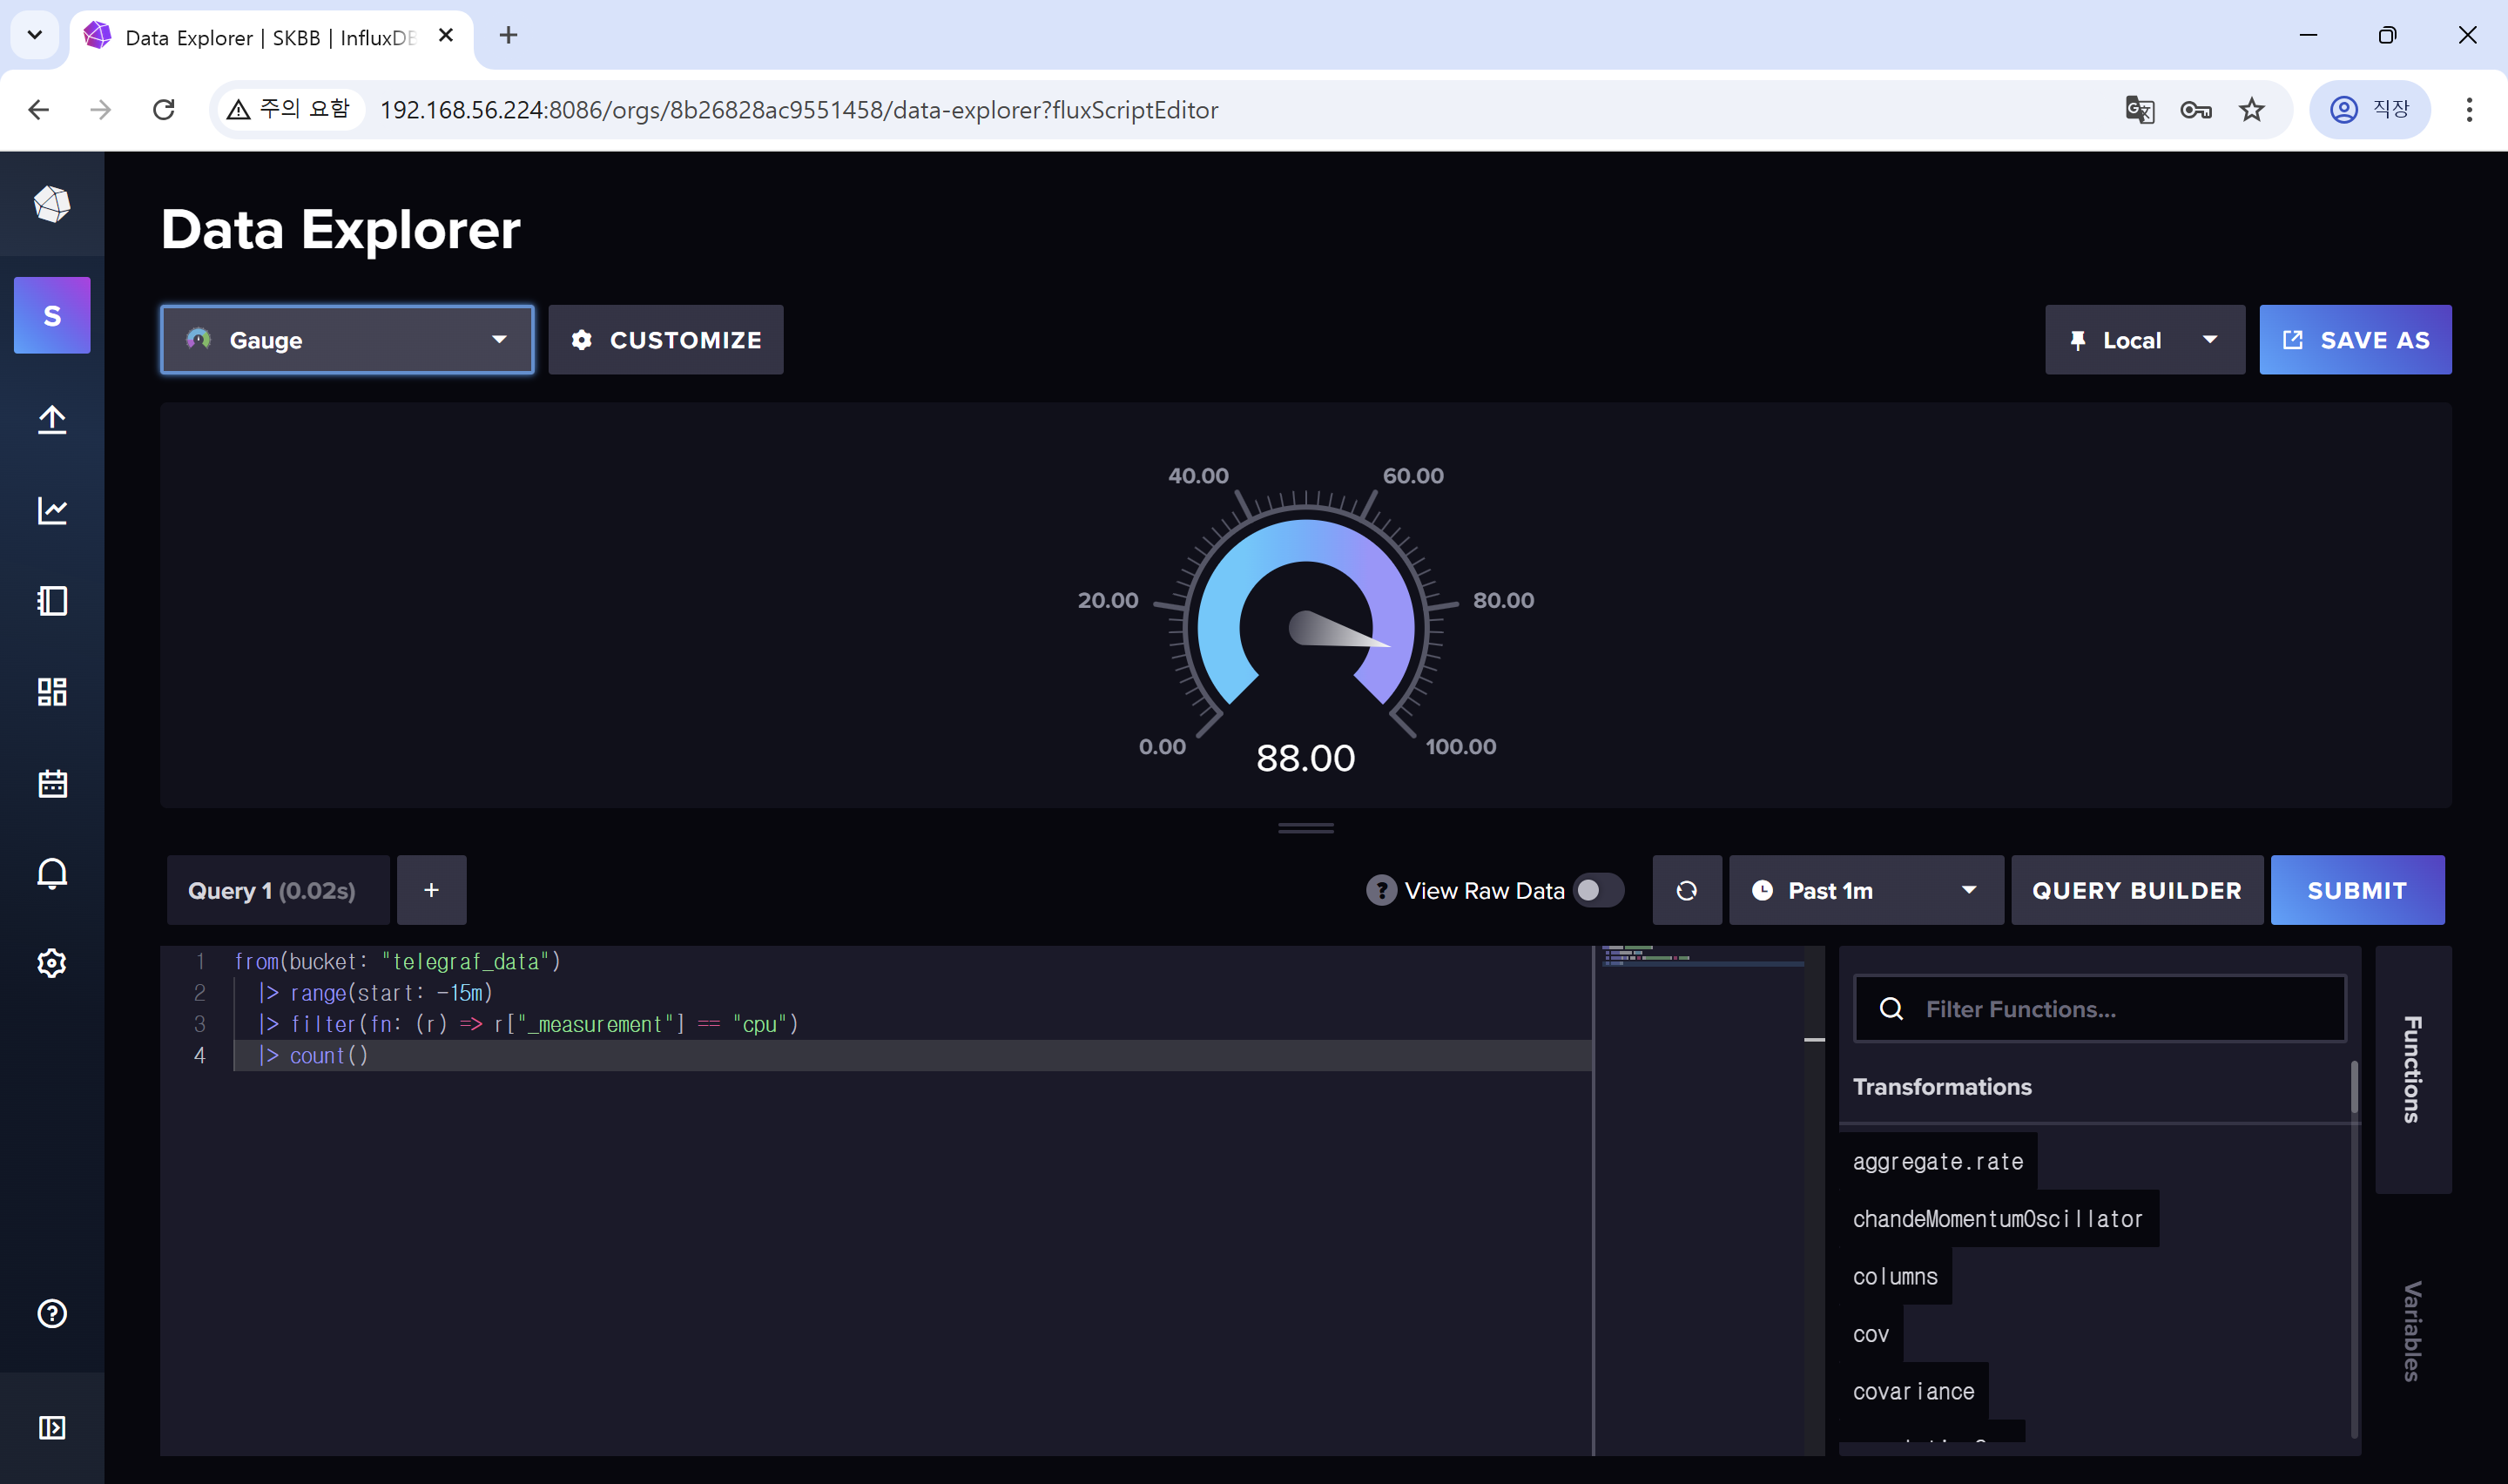
Task: Click the browser address bar URL
Action: coord(799,110)
